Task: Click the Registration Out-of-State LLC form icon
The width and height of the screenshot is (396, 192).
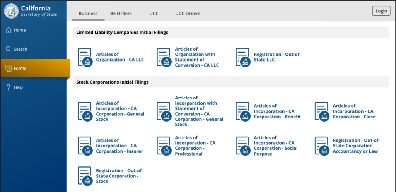Action: point(242,57)
